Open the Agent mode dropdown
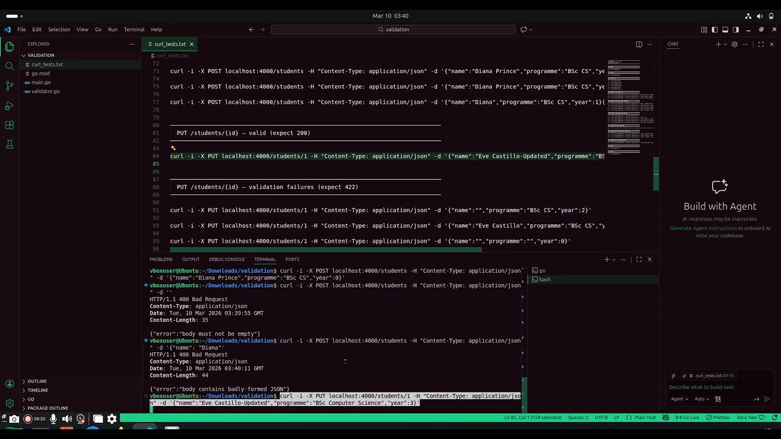Screen dimensions: 781x439 [680, 399]
